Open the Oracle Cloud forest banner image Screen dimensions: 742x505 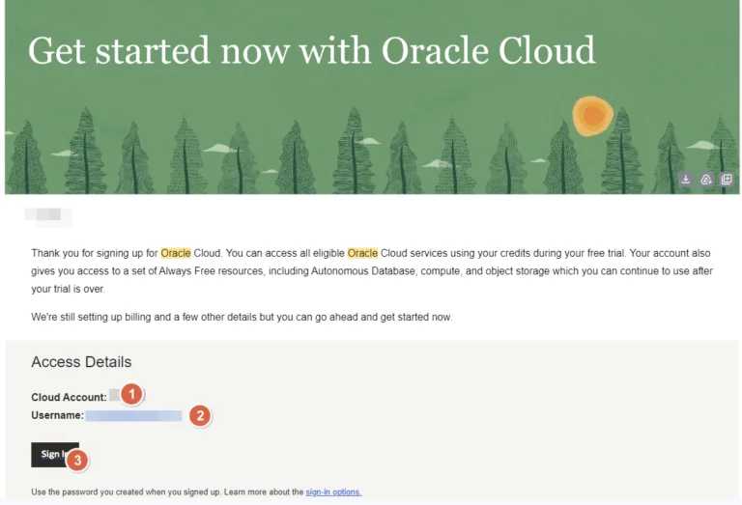[372, 97]
